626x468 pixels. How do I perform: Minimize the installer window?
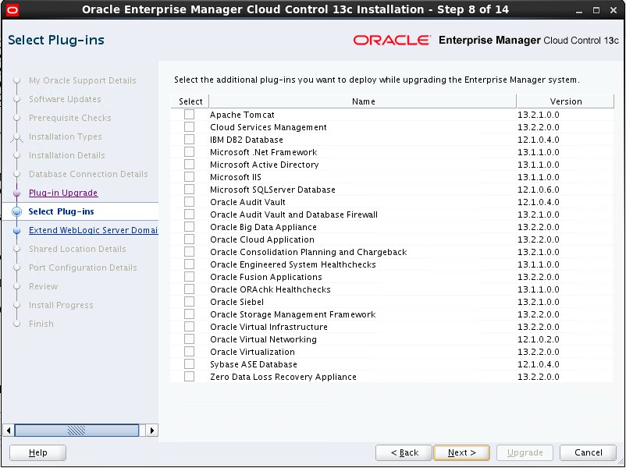[579, 11]
